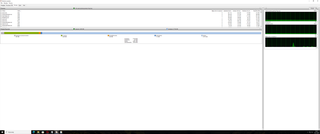Image resolution: width=320 pixels, height=134 pixels.
Task: Click the light-blue Wolna legend square
Action: point(202,35)
